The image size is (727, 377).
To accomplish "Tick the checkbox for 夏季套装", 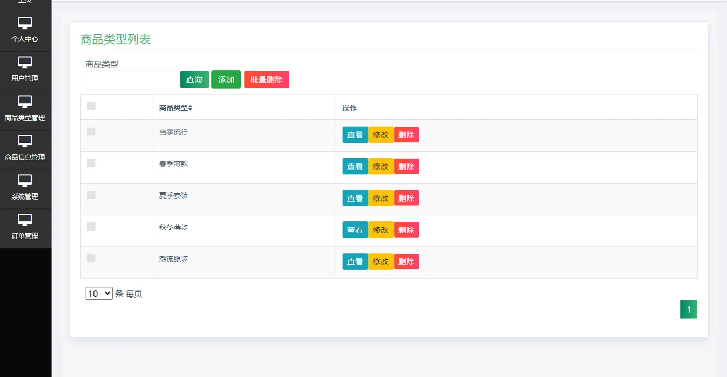I will click(91, 195).
